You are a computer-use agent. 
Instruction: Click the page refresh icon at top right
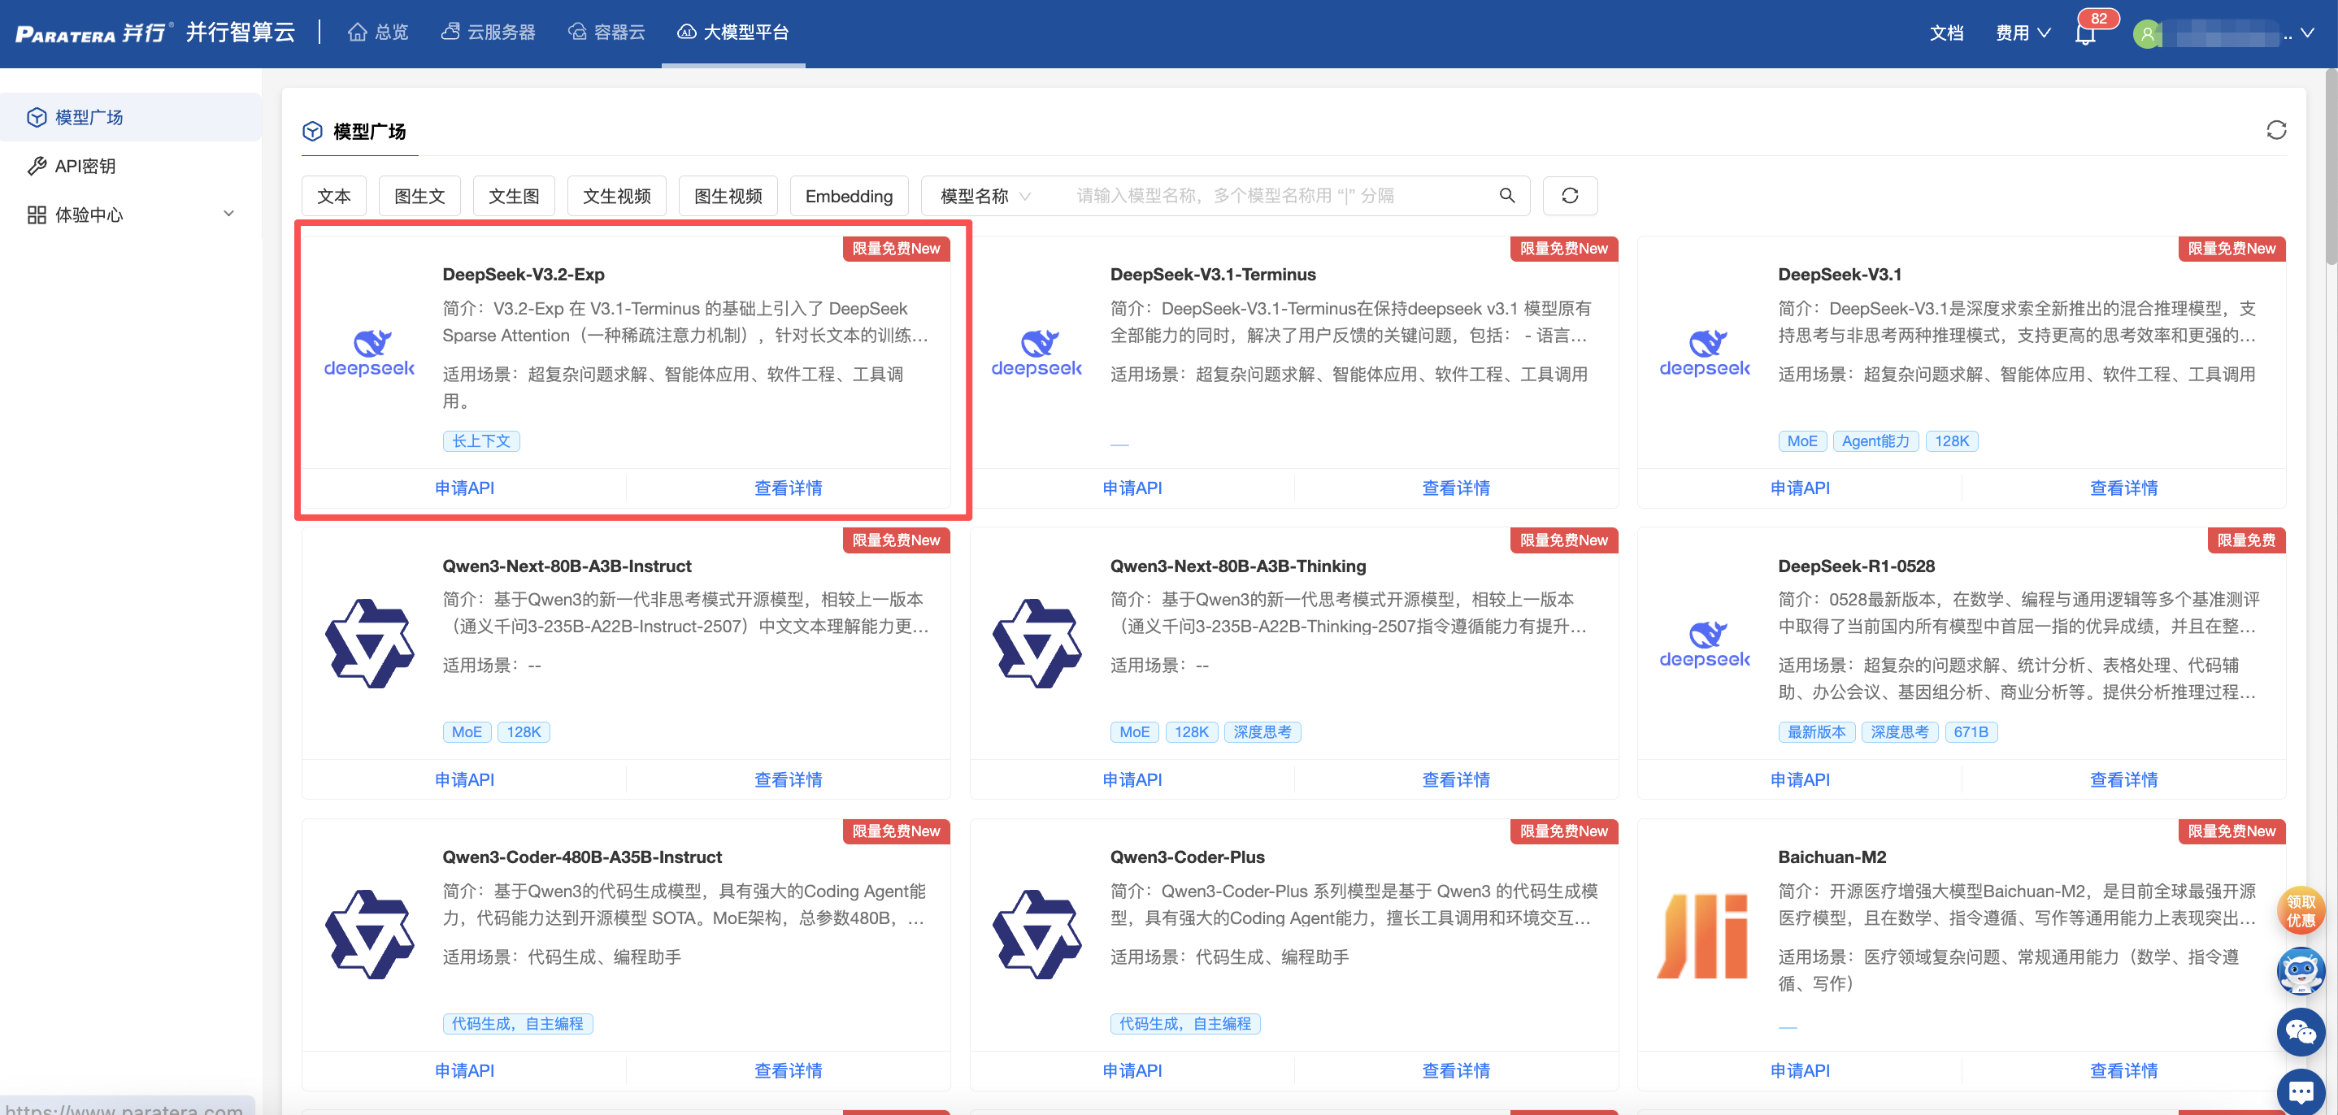2275,131
